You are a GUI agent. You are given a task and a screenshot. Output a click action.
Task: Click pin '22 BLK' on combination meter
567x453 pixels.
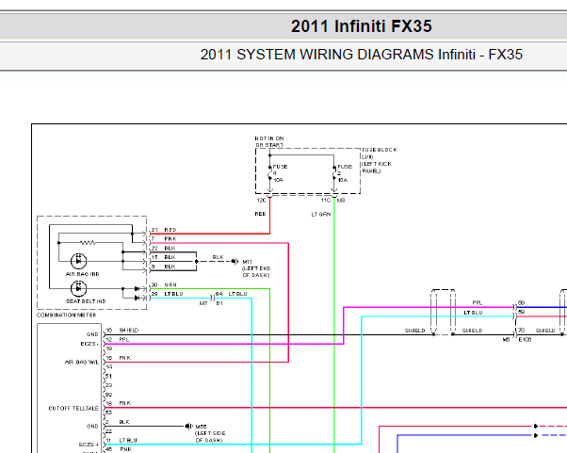tap(164, 249)
